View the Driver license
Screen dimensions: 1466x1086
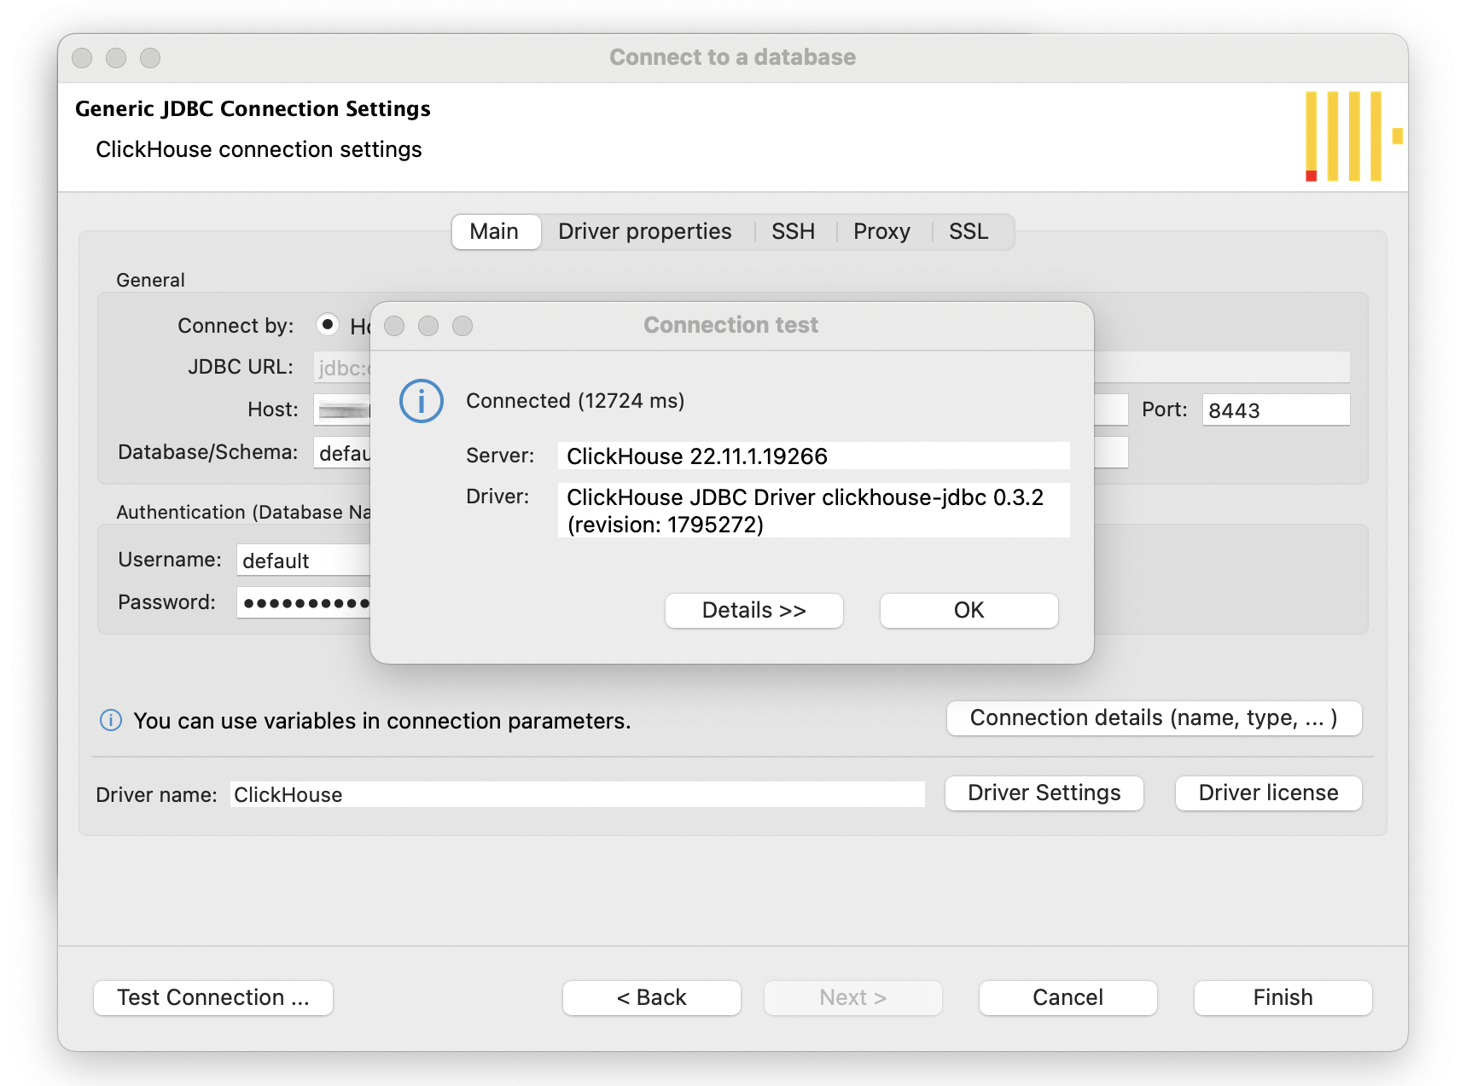(x=1268, y=793)
